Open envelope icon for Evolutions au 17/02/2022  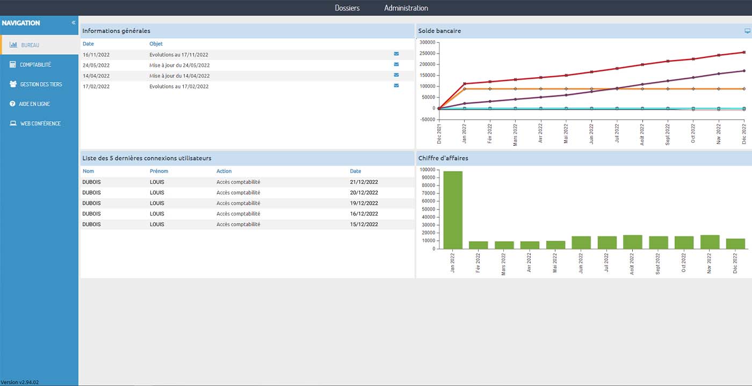[396, 86]
